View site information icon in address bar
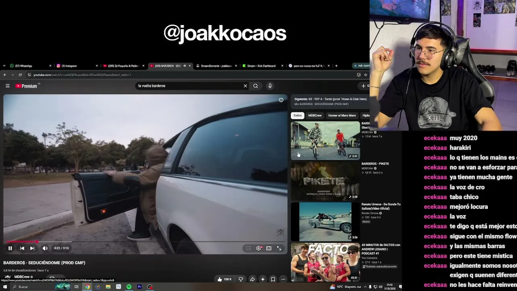517x291 pixels. pyautogui.click(x=29, y=75)
